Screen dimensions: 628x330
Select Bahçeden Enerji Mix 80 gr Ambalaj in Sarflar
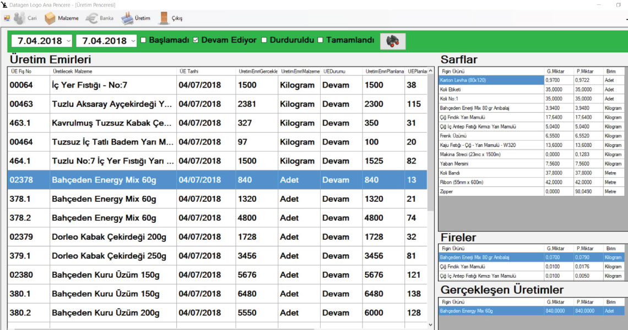tap(532, 108)
